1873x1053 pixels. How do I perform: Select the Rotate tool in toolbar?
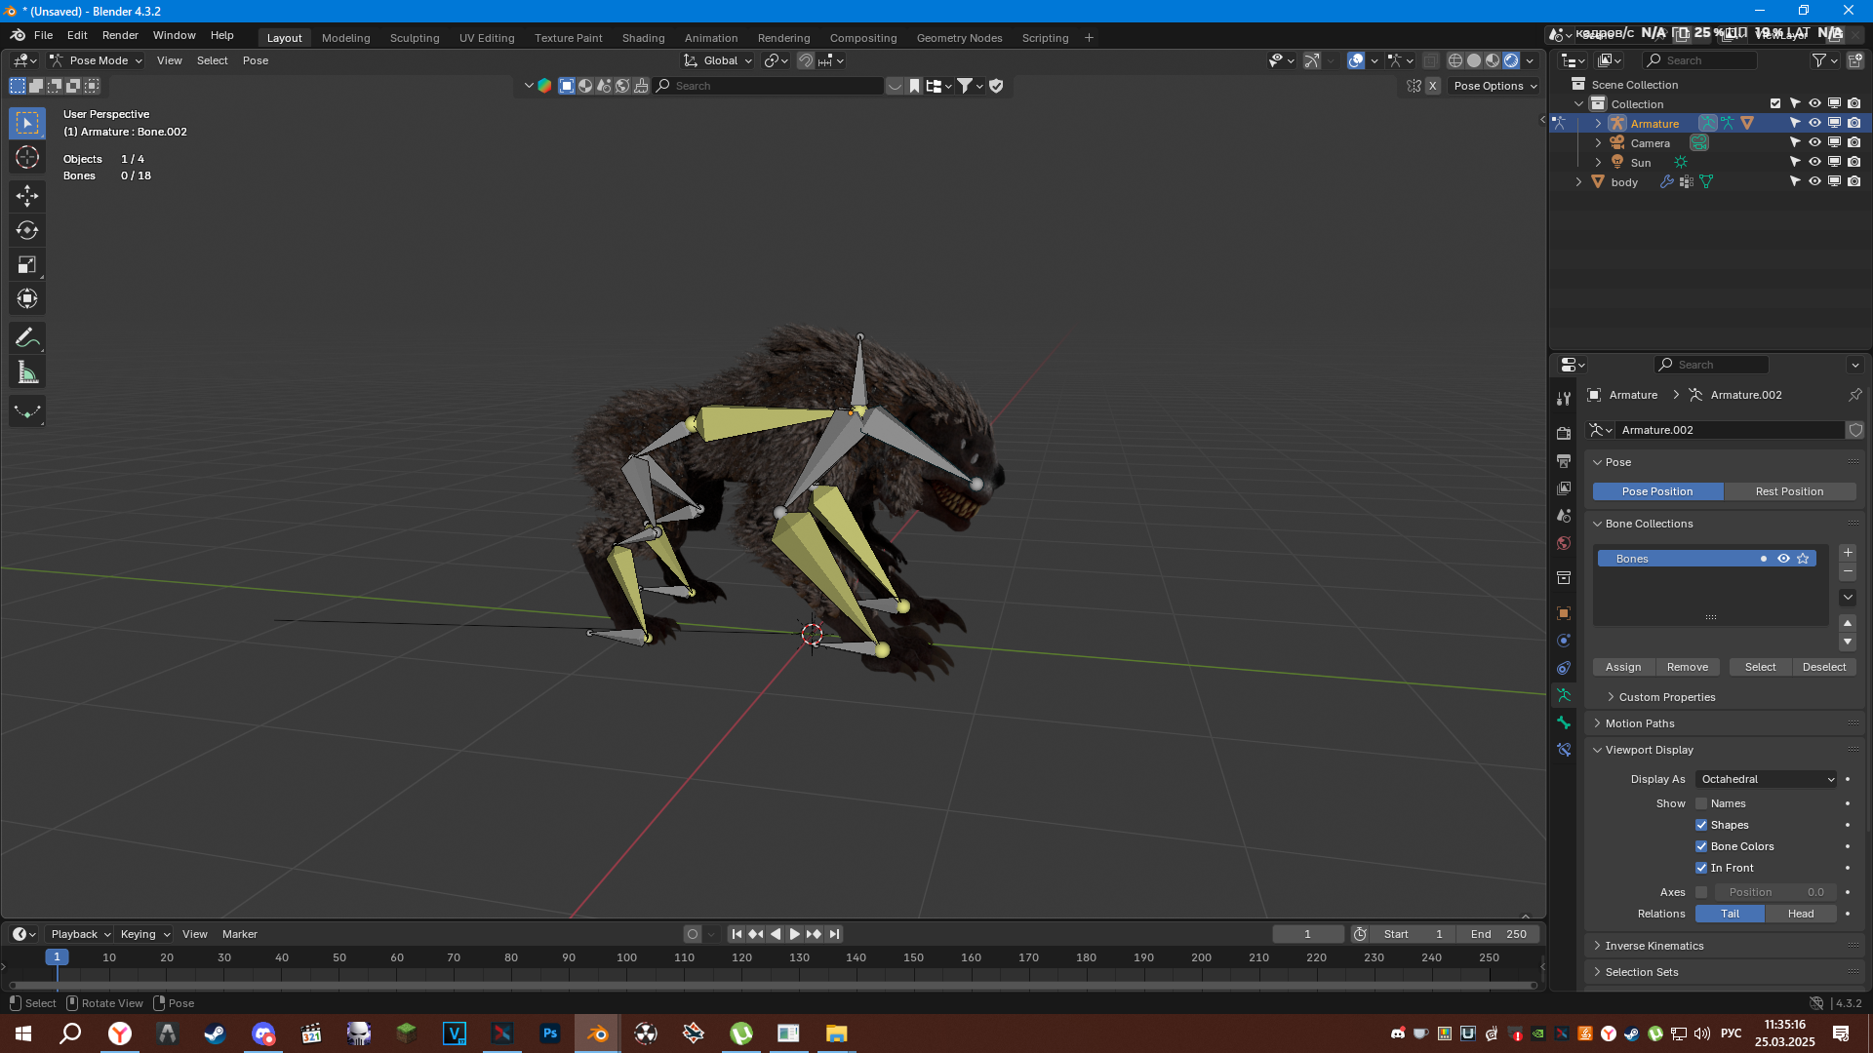(x=27, y=231)
